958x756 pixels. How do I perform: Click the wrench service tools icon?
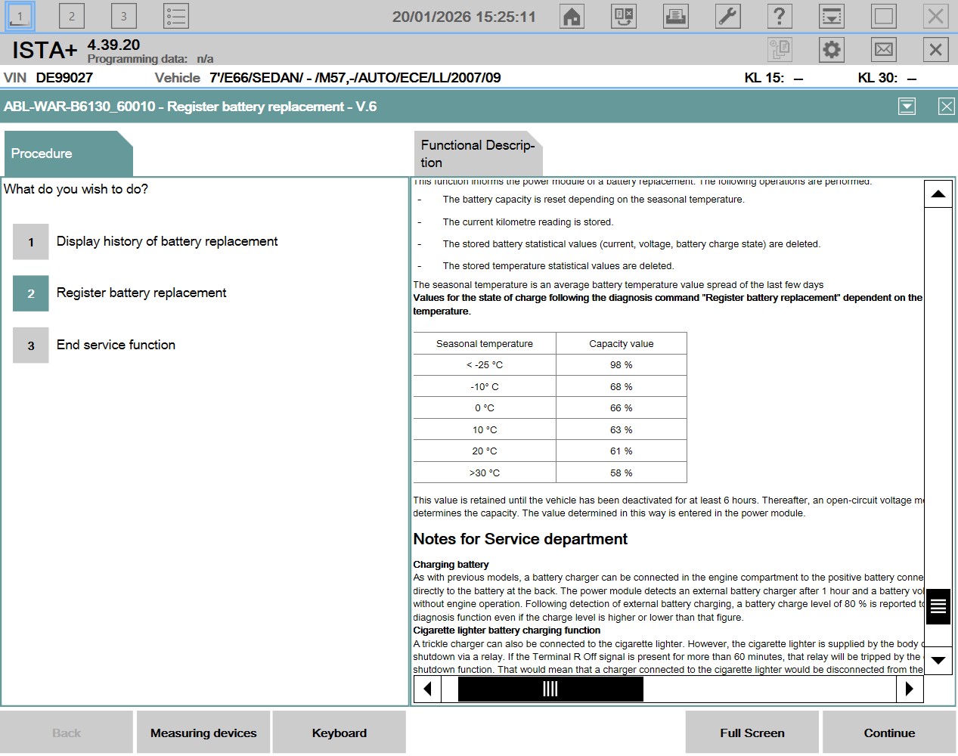click(x=727, y=16)
